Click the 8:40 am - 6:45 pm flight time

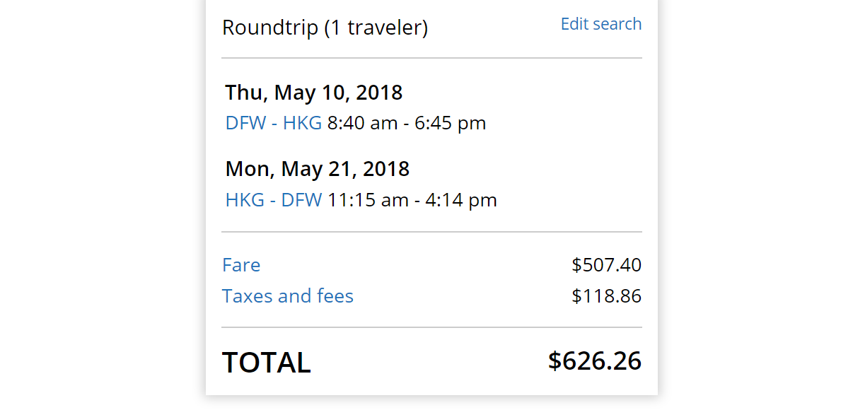407,123
